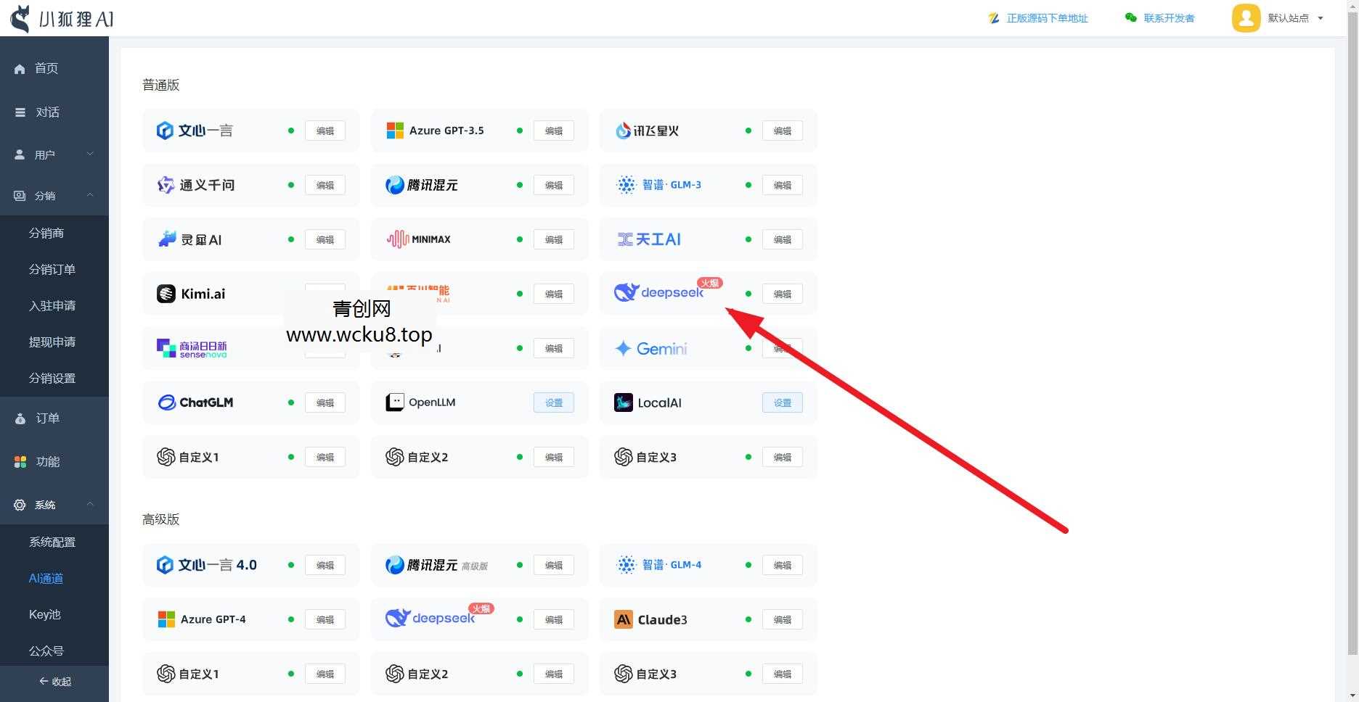Click the 小狐狸AI fox logo
This screenshot has height=702, width=1359.
click(20, 17)
